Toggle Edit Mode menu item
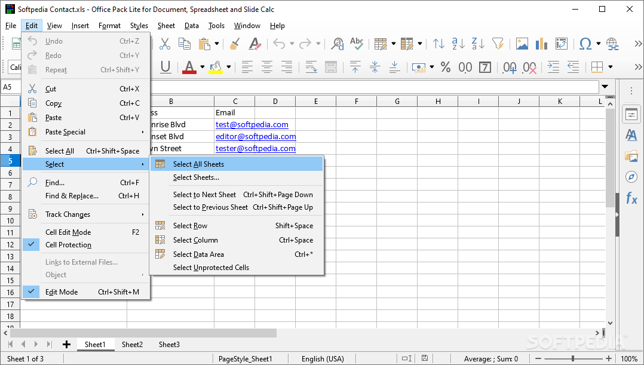 [86, 292]
